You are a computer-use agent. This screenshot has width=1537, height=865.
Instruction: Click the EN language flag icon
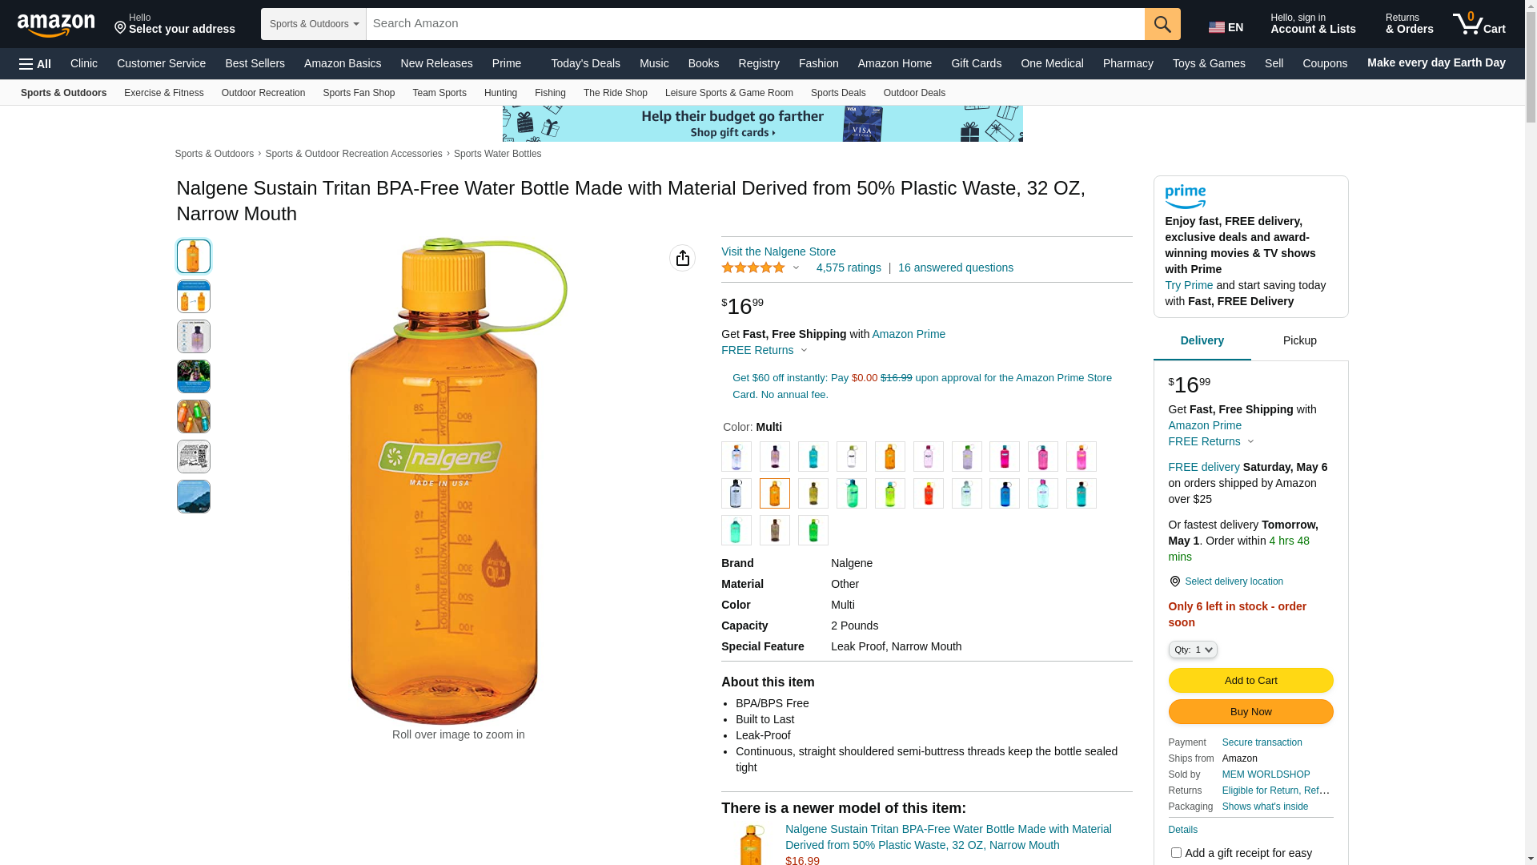click(1217, 27)
